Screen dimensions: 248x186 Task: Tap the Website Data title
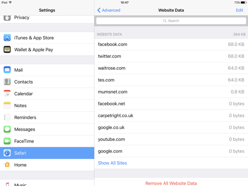click(171, 10)
